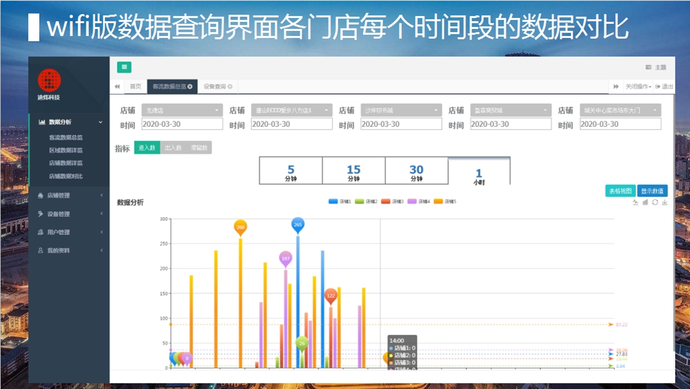Switch chart to line view icon
690x389 pixels.
635,202
